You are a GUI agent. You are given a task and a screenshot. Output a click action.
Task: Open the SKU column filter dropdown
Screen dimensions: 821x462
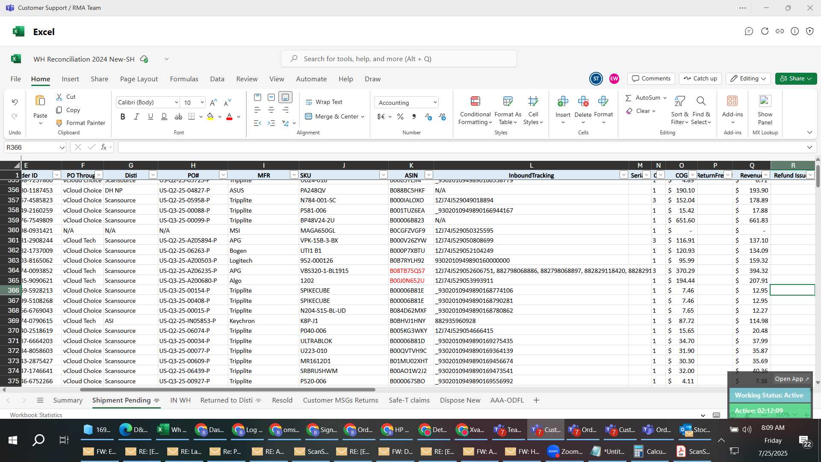coord(383,175)
